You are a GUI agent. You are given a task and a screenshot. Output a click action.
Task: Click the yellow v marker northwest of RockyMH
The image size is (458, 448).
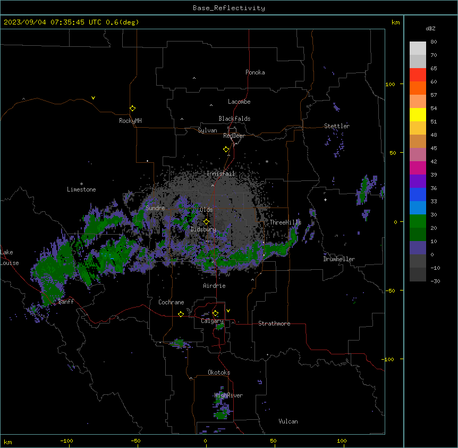(93, 98)
